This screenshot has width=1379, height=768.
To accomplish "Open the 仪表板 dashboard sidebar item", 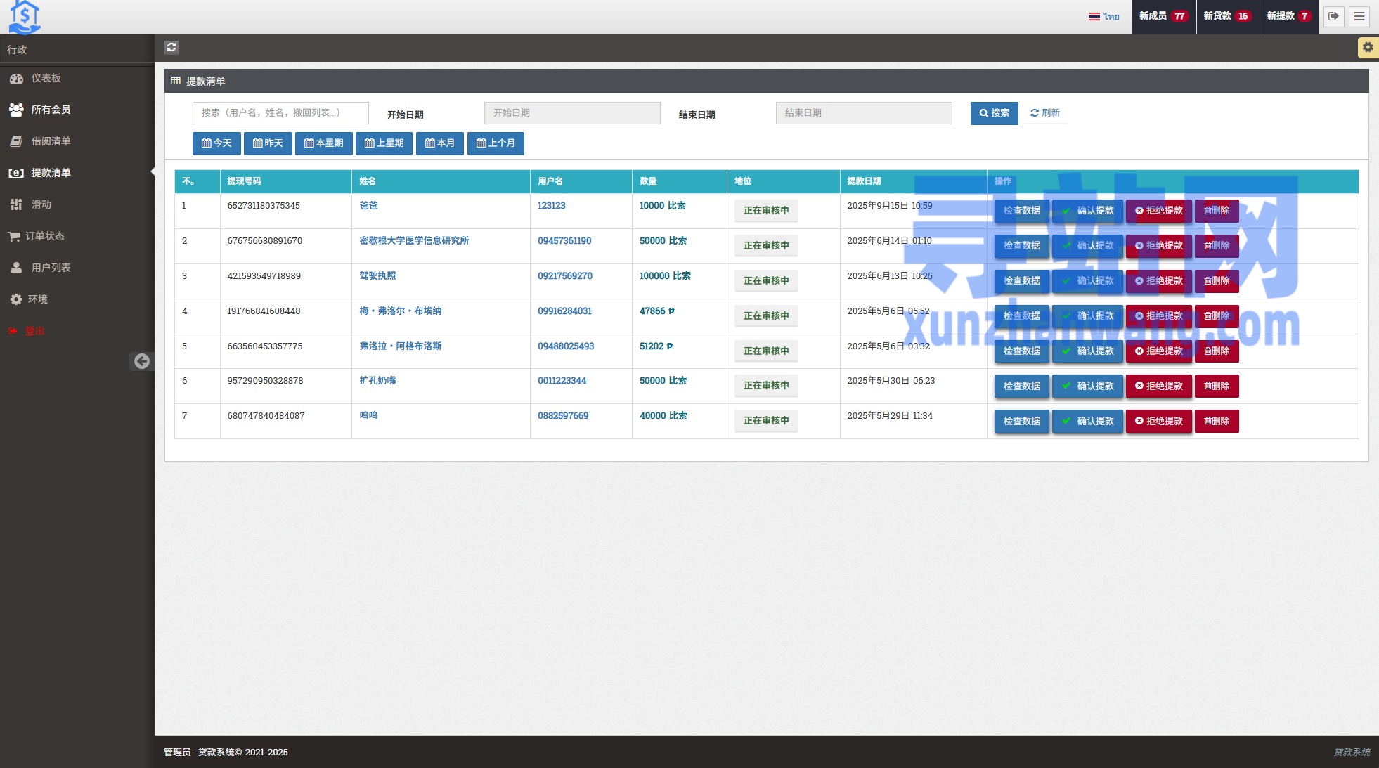I will point(46,78).
